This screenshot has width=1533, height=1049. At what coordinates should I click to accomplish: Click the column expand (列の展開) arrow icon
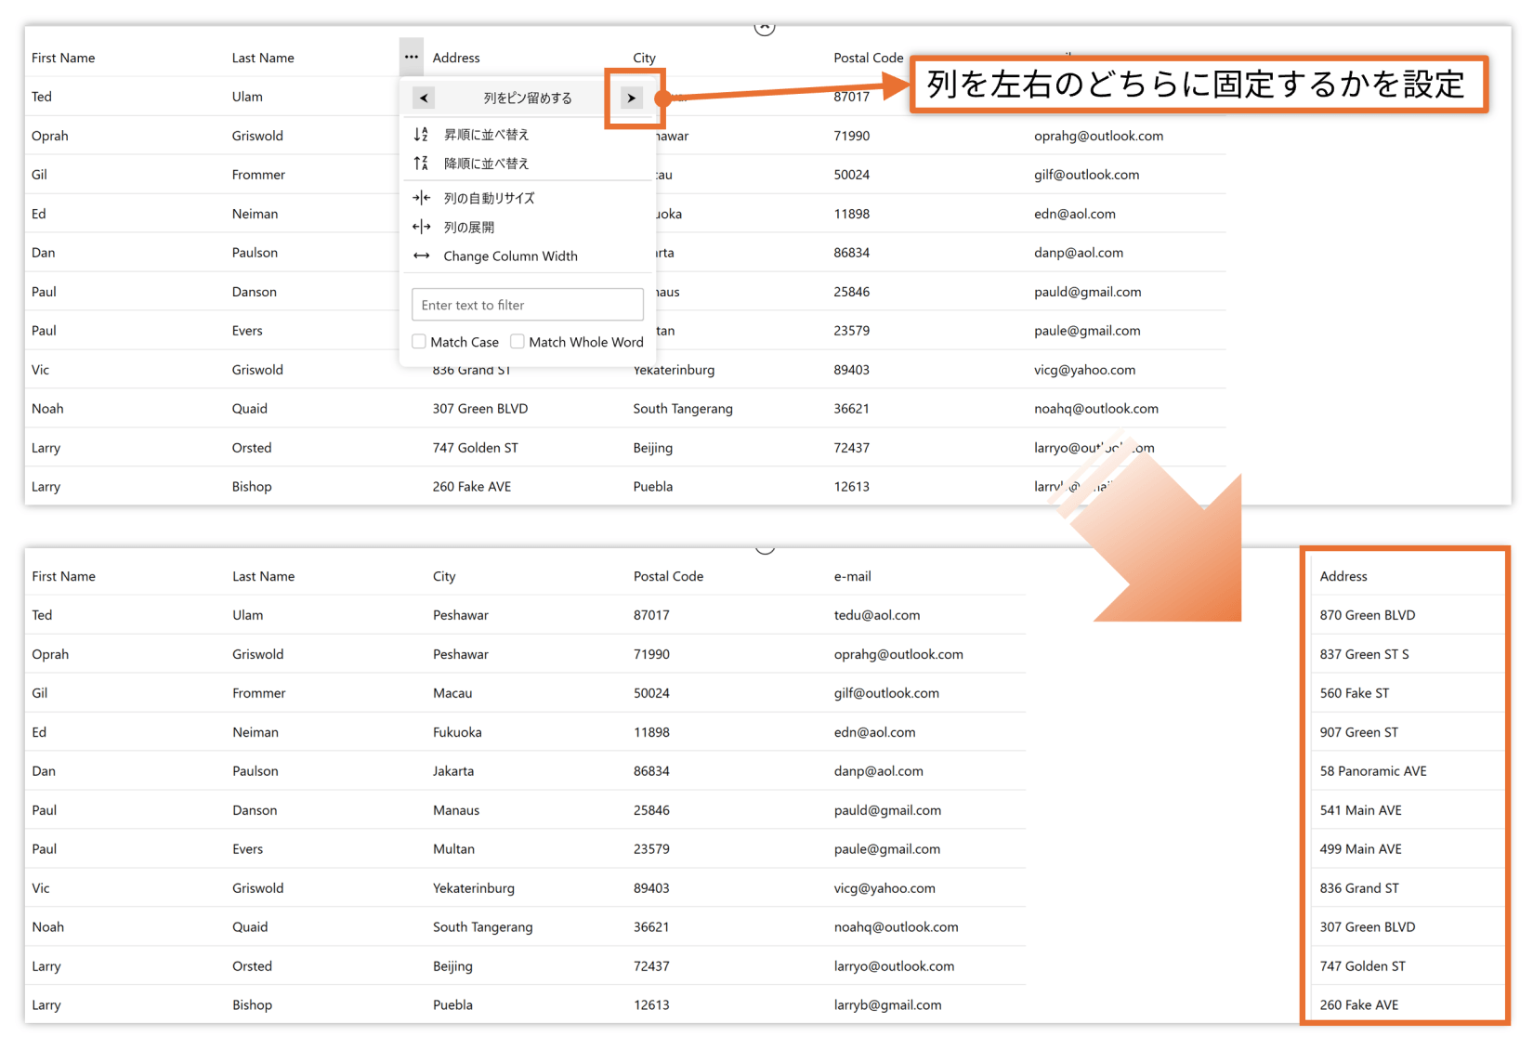420,227
